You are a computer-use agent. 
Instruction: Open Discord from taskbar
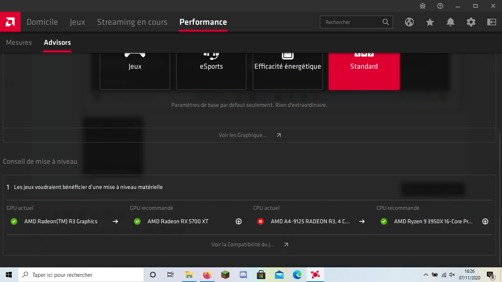point(243,275)
